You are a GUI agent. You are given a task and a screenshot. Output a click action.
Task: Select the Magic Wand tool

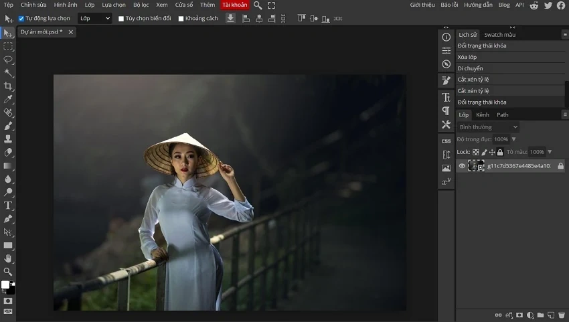pos(8,73)
